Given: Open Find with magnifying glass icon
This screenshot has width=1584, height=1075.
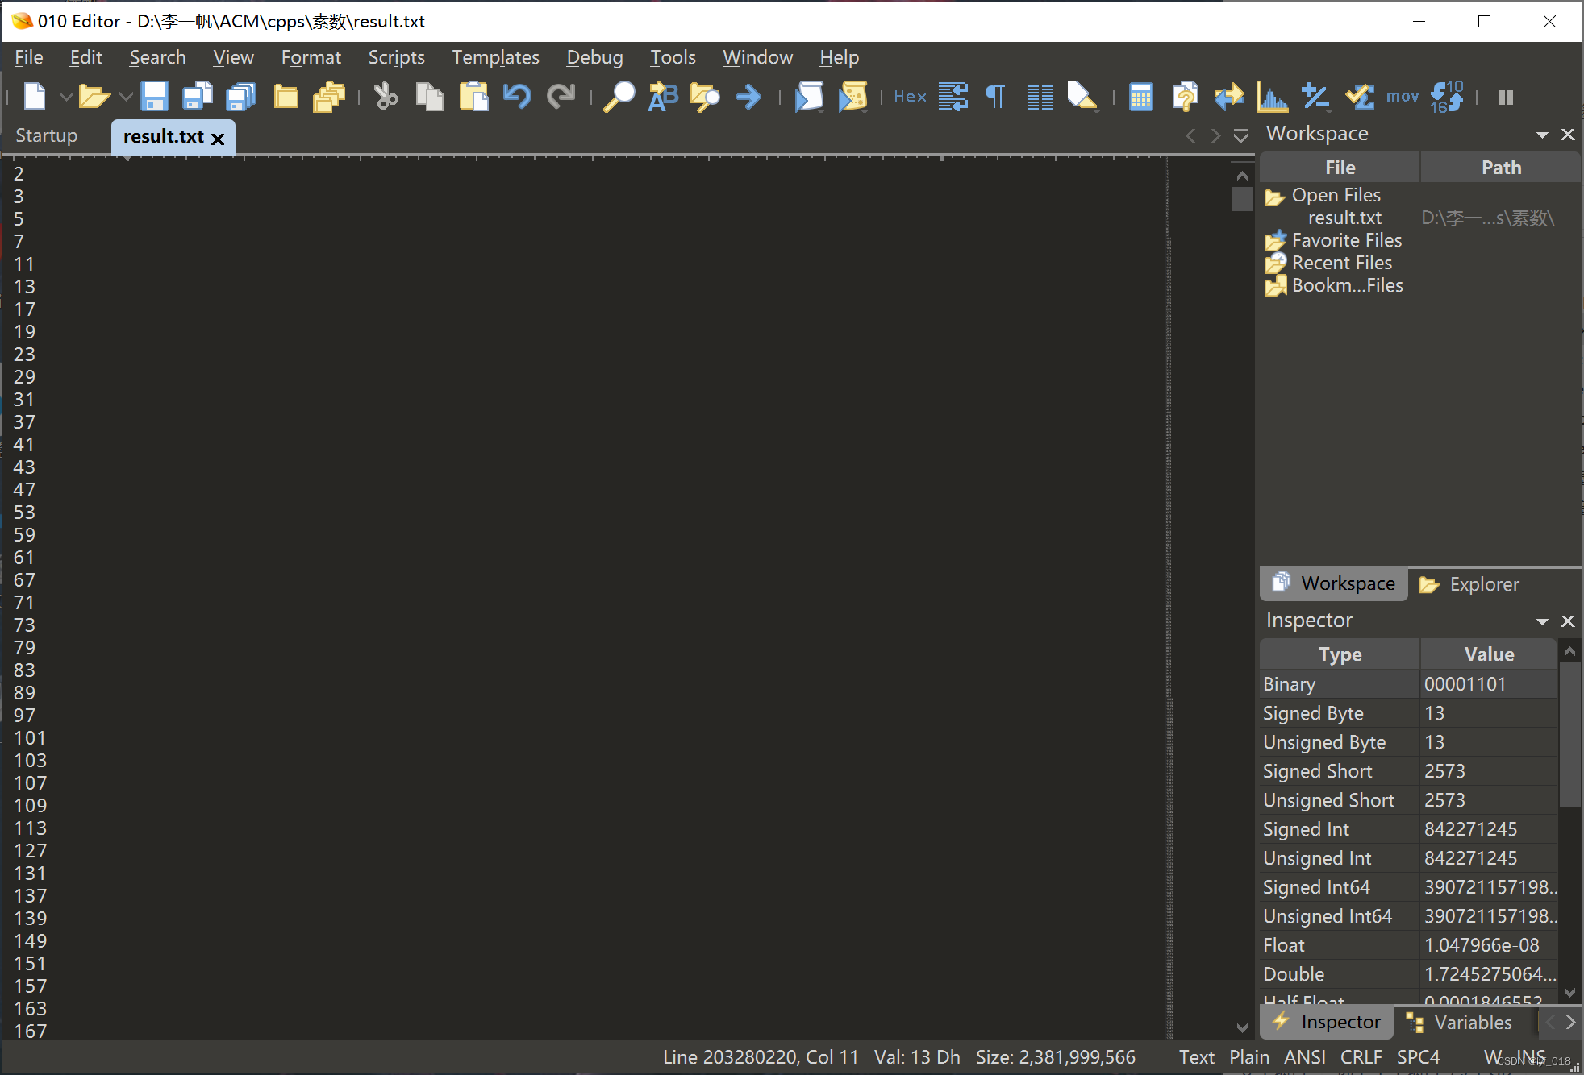Looking at the screenshot, I should [x=619, y=97].
